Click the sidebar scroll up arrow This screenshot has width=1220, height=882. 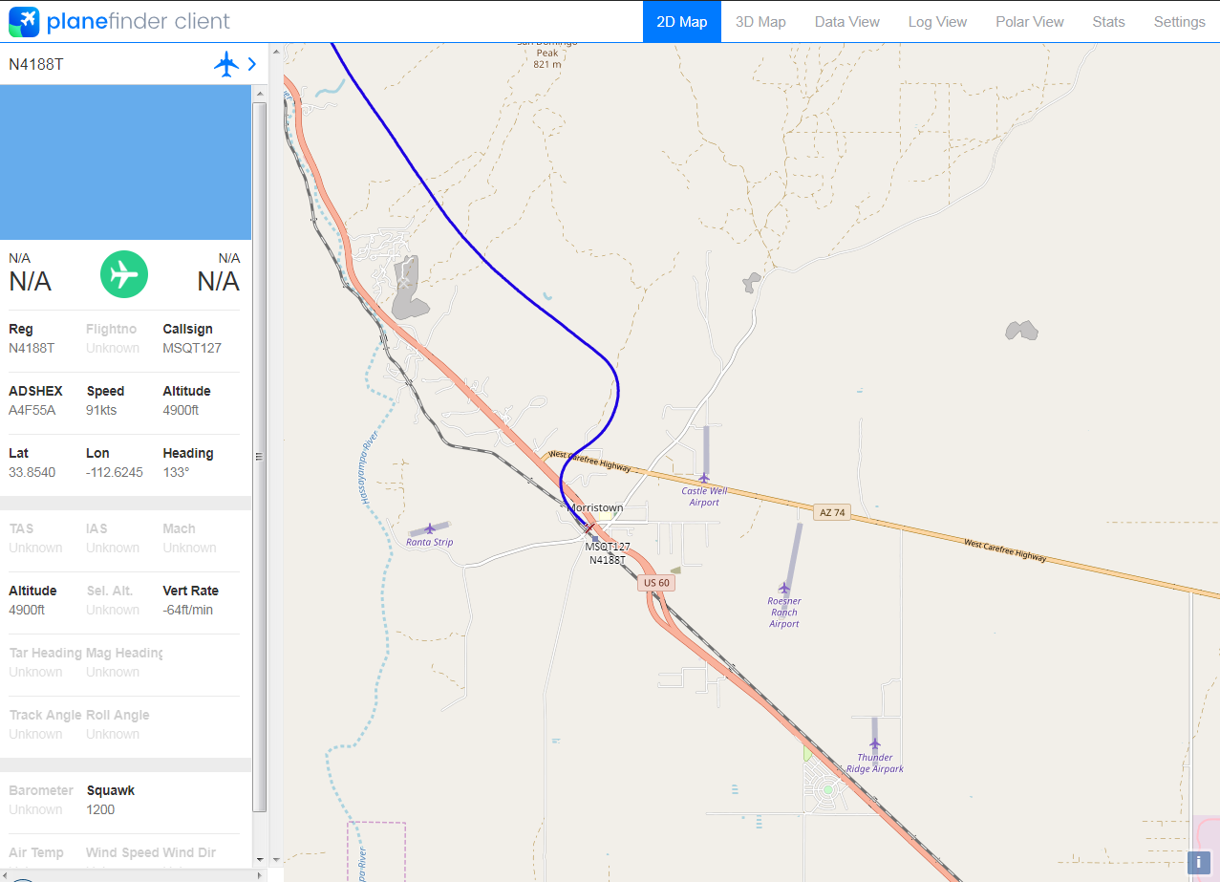pyautogui.click(x=259, y=93)
